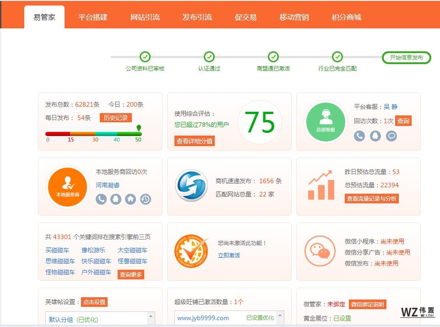The image size is (440, 327).
Task: Open the platform support chat bubble icon
Action: coord(391,136)
